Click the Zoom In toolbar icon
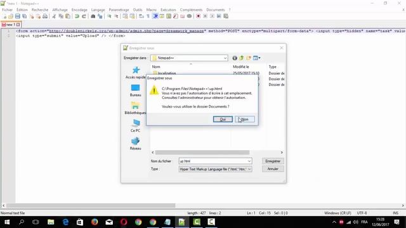 point(109,16)
